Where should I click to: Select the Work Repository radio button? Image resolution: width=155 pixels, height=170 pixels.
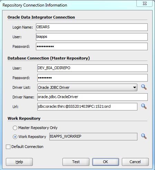click(15, 137)
